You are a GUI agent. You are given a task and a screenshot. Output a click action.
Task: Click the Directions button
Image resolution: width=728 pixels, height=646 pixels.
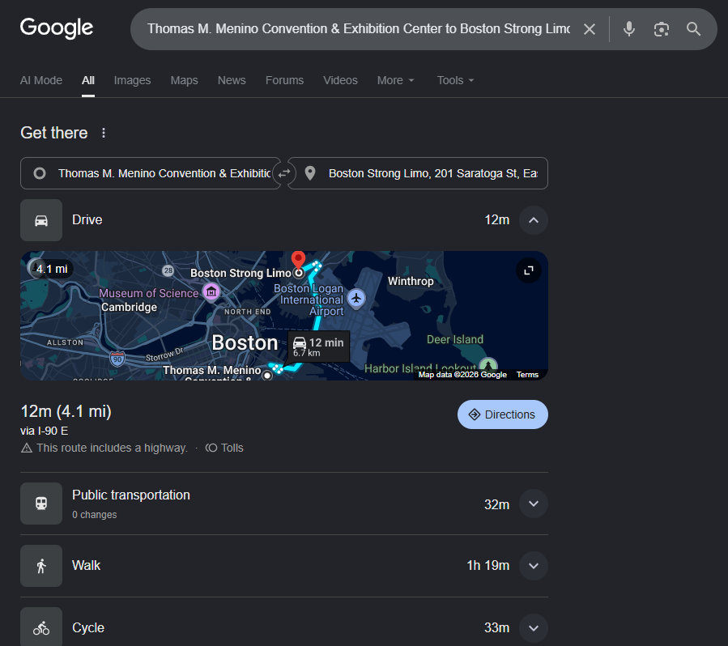pyautogui.click(x=502, y=414)
